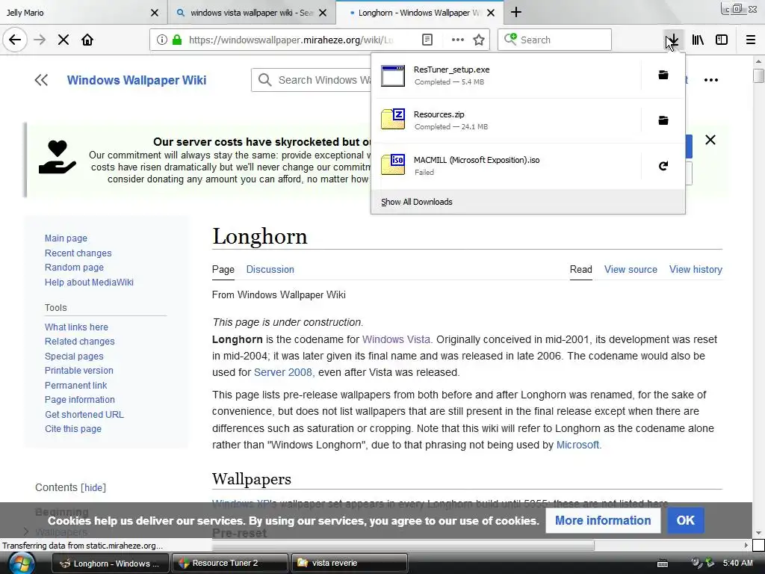The height and width of the screenshot is (574, 765).
Task: Click the MACMILL iso file icon
Action: pos(393,164)
